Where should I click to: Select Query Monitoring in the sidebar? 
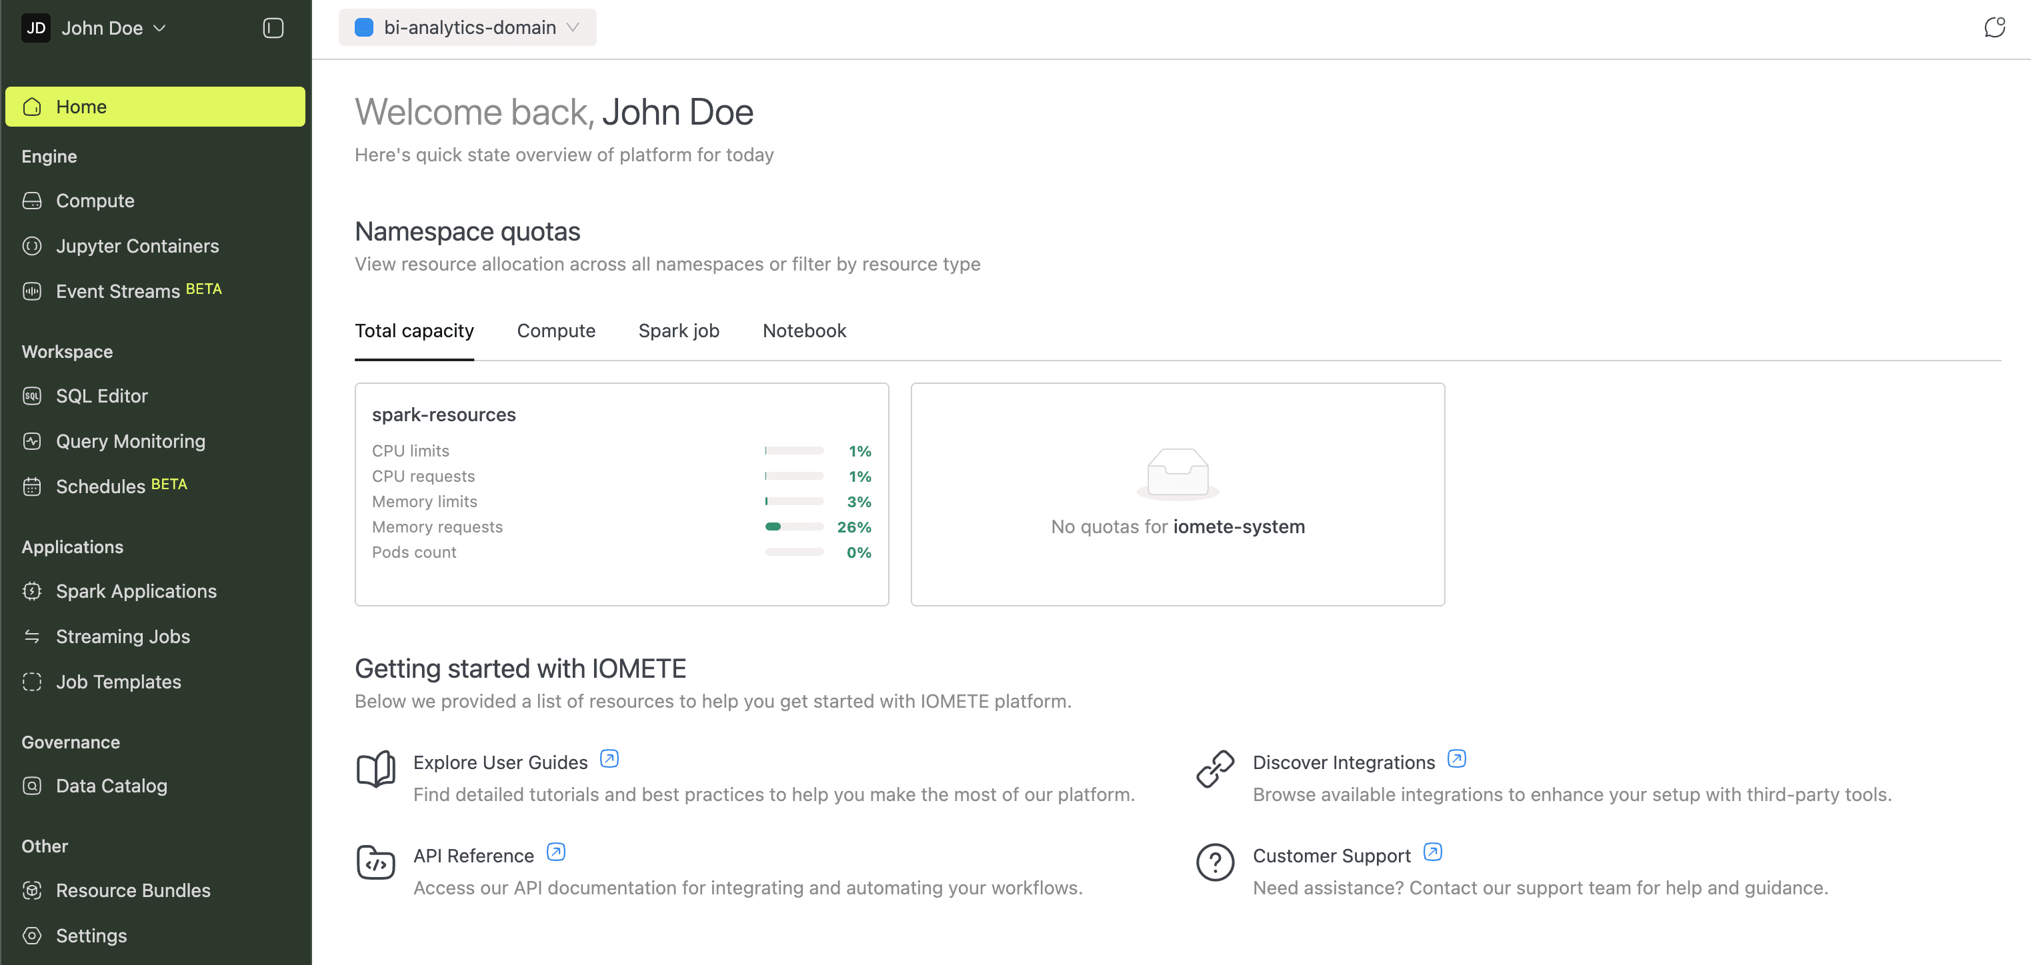point(130,441)
